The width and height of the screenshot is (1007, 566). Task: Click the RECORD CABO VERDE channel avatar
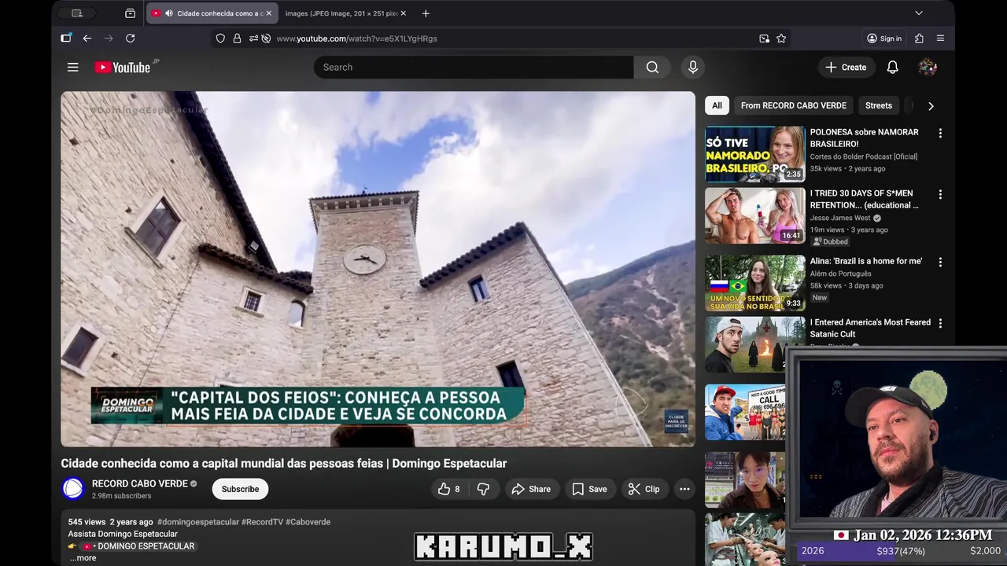(x=73, y=489)
